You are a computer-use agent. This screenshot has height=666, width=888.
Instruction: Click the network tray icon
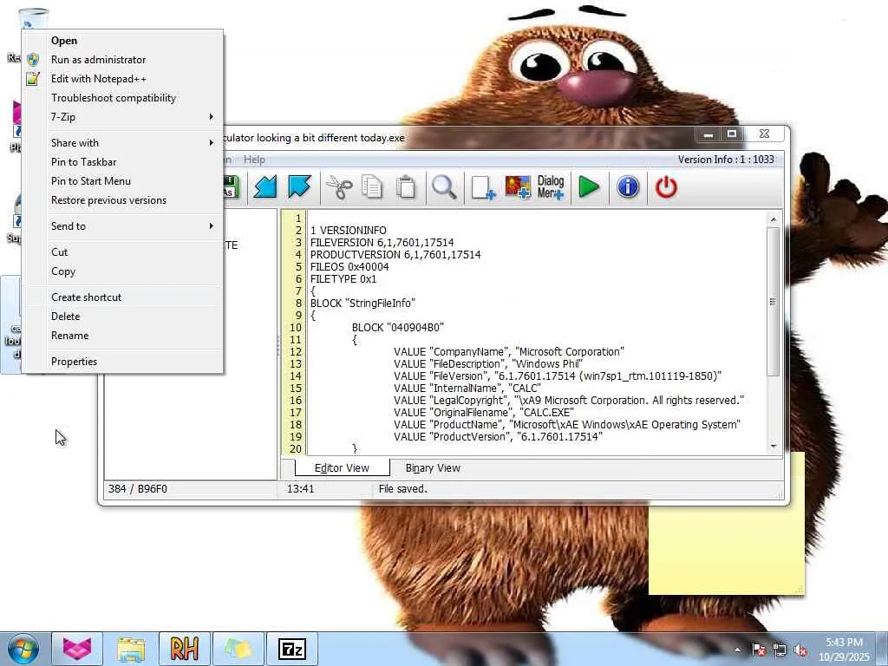(780, 650)
